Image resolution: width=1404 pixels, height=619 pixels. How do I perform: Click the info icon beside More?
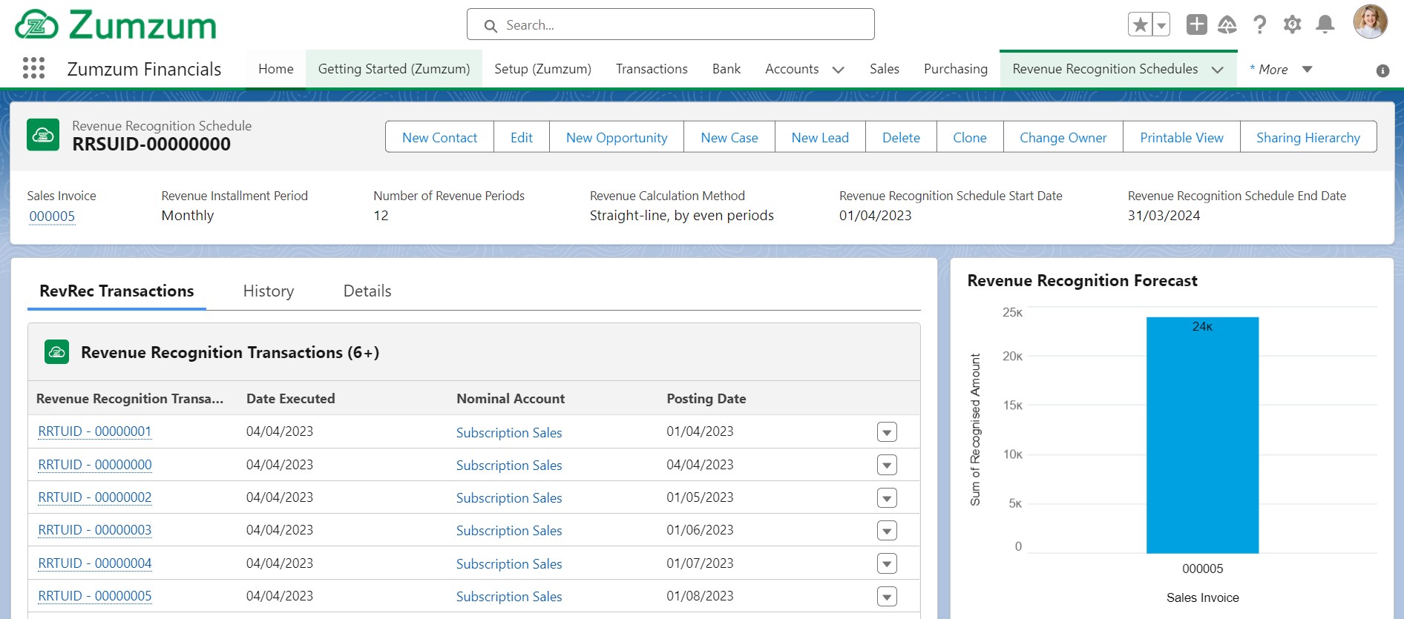point(1382,70)
